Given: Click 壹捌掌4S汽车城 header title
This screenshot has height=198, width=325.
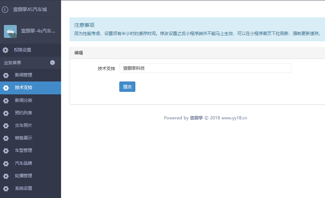Looking at the screenshot, I should click(x=30, y=10).
